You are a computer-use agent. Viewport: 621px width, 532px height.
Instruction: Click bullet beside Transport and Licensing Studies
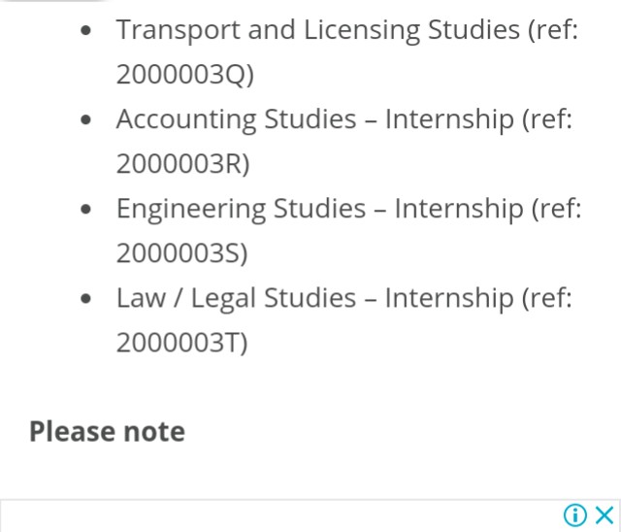tap(89, 31)
